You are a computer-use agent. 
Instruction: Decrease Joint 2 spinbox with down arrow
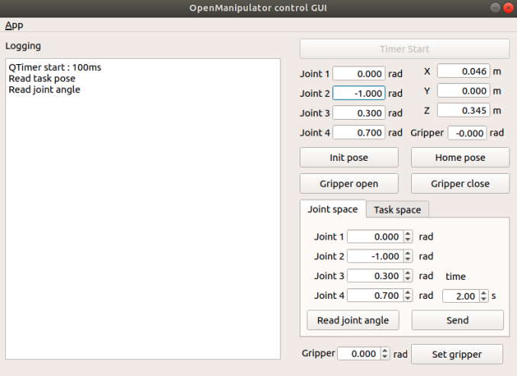point(408,259)
